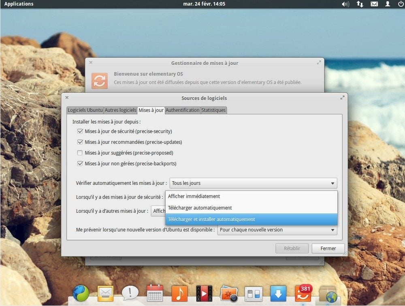Enable suggested updates (precise-proposed) checkbox
This screenshot has height=306, width=405.
click(x=80, y=153)
